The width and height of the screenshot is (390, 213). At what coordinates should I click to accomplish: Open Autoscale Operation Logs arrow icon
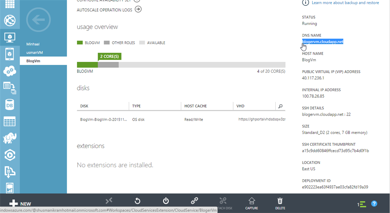138,10
